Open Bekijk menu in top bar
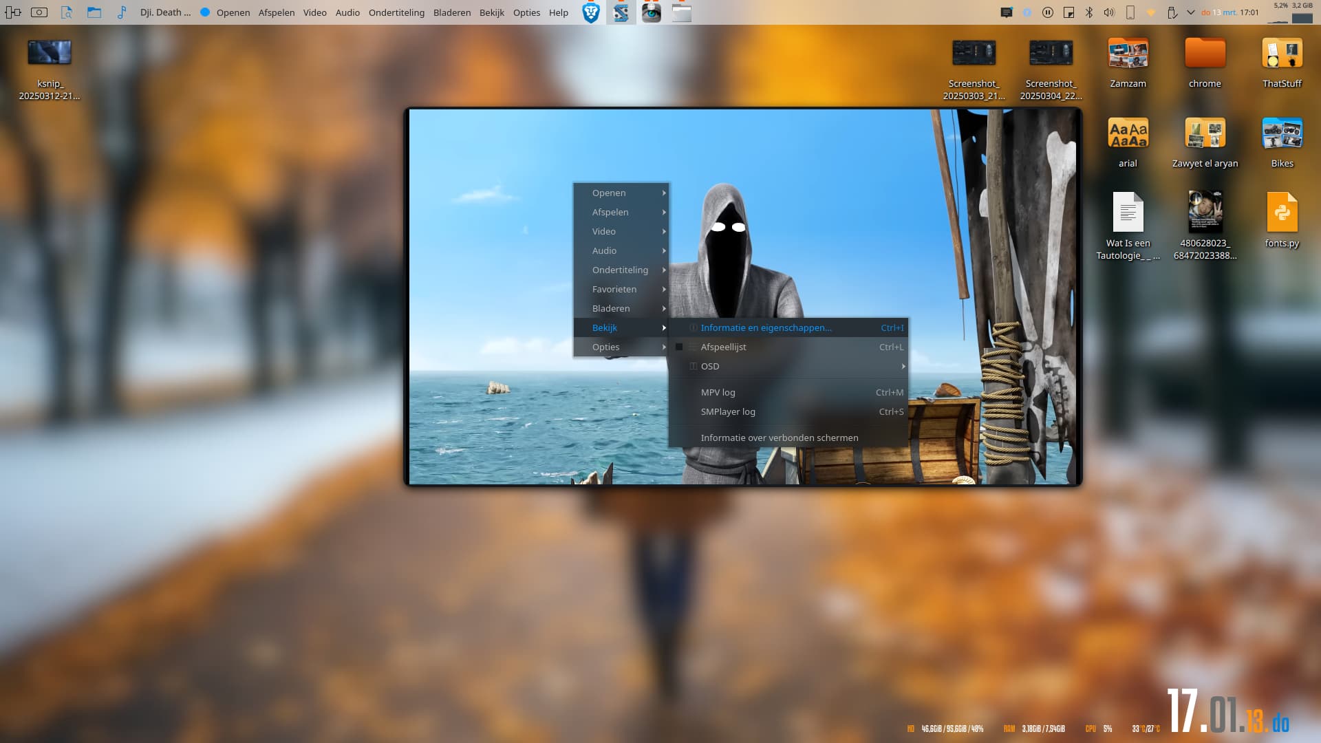Image resolution: width=1321 pixels, height=743 pixels. pyautogui.click(x=491, y=12)
